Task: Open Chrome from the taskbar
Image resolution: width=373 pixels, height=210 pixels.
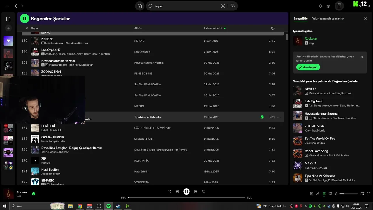Action: pyautogui.click(x=80, y=206)
